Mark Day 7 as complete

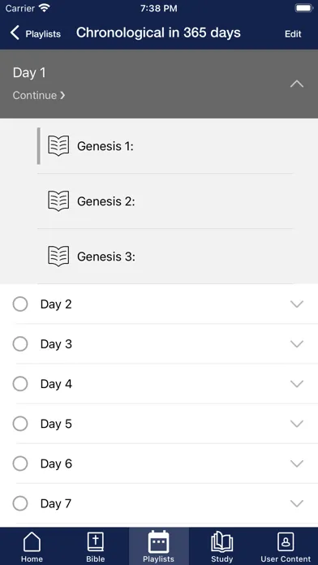coord(20,503)
